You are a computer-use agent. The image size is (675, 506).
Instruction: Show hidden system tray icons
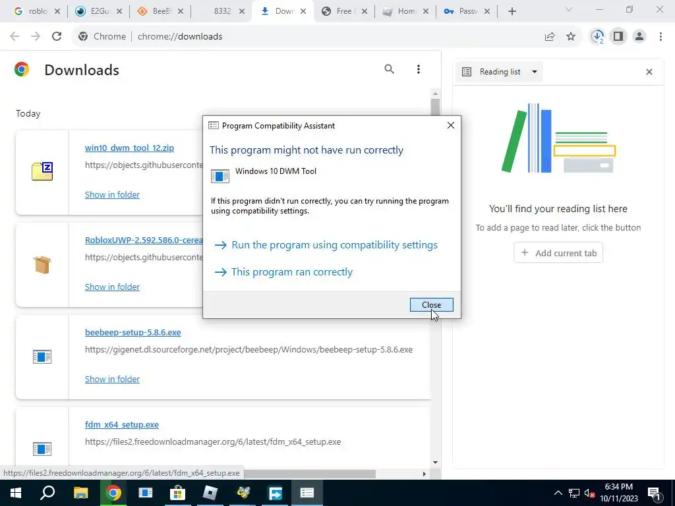[x=558, y=493]
